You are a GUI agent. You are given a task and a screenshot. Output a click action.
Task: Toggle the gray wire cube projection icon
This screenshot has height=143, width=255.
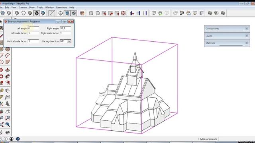[x=74, y=13]
